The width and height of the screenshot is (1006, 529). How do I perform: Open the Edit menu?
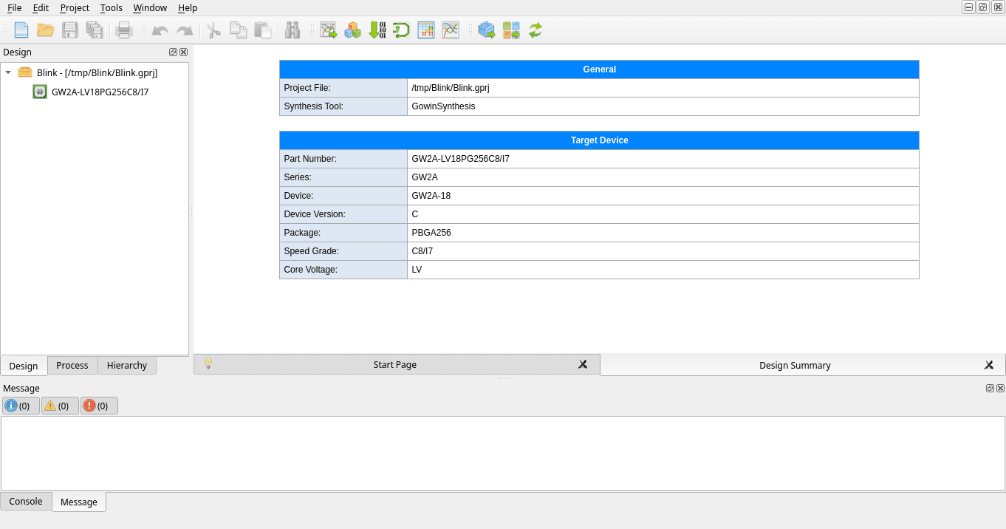[41, 7]
